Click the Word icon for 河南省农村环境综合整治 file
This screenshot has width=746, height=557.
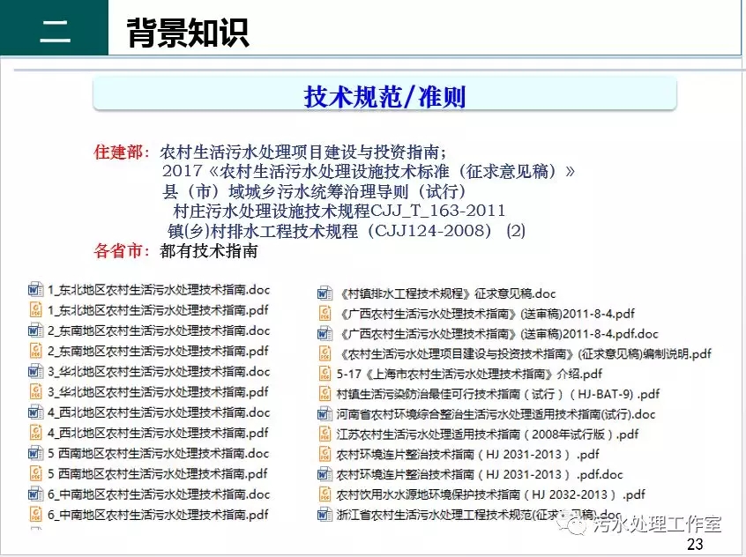[x=325, y=414]
